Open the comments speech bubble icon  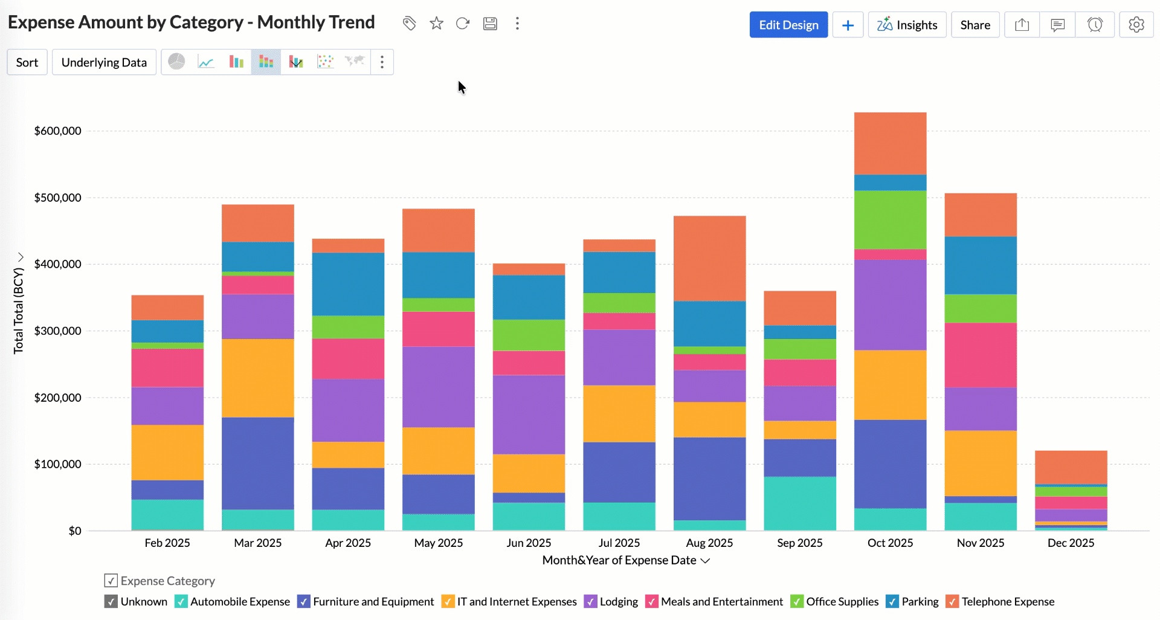[x=1057, y=25]
